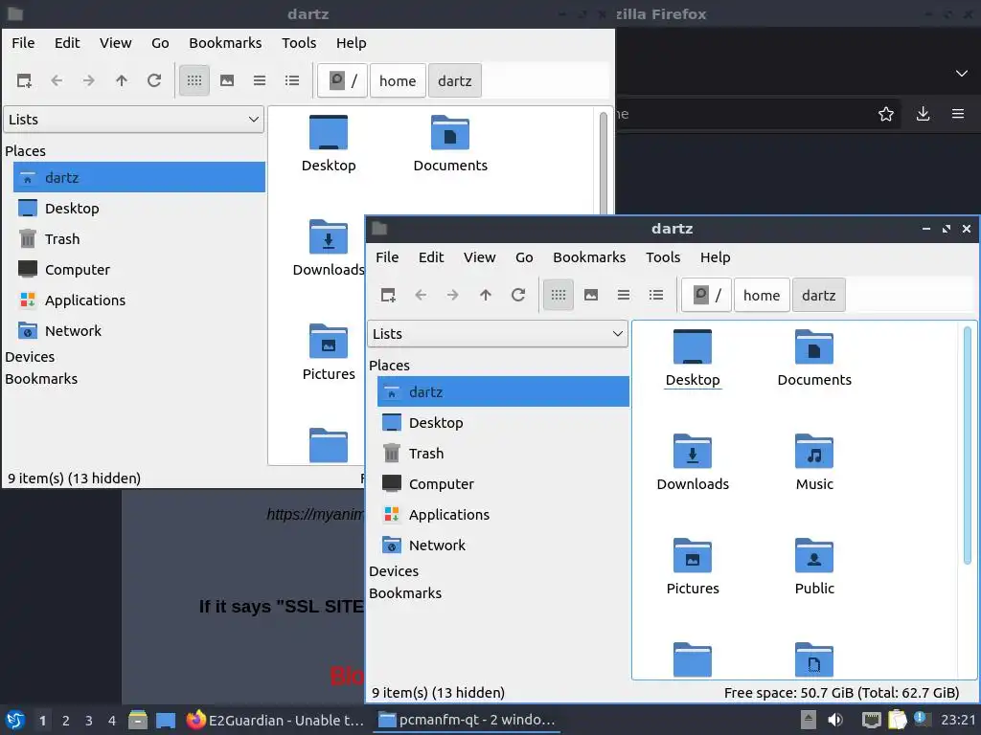Select Music folder in front window

click(814, 462)
